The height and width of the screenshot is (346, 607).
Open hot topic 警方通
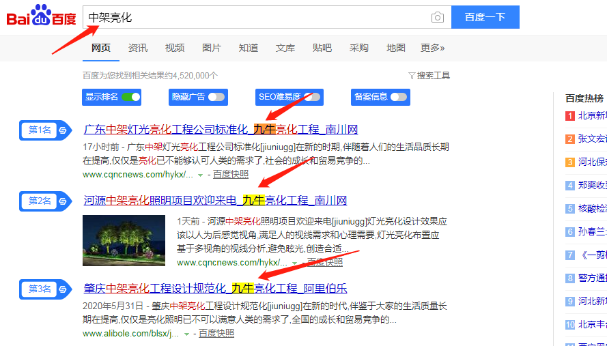592,278
